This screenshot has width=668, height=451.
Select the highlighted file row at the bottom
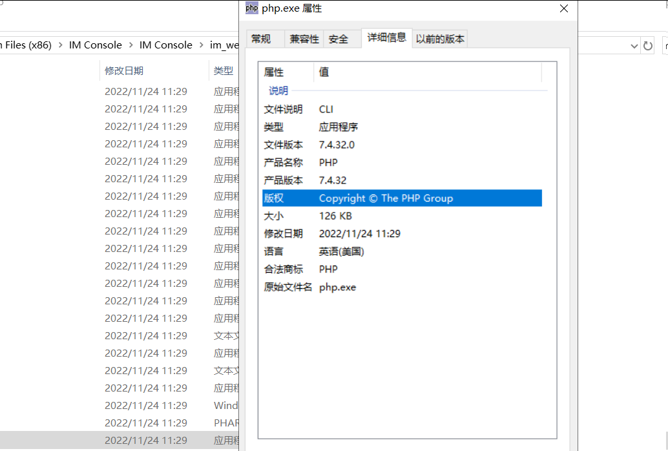[x=116, y=440]
